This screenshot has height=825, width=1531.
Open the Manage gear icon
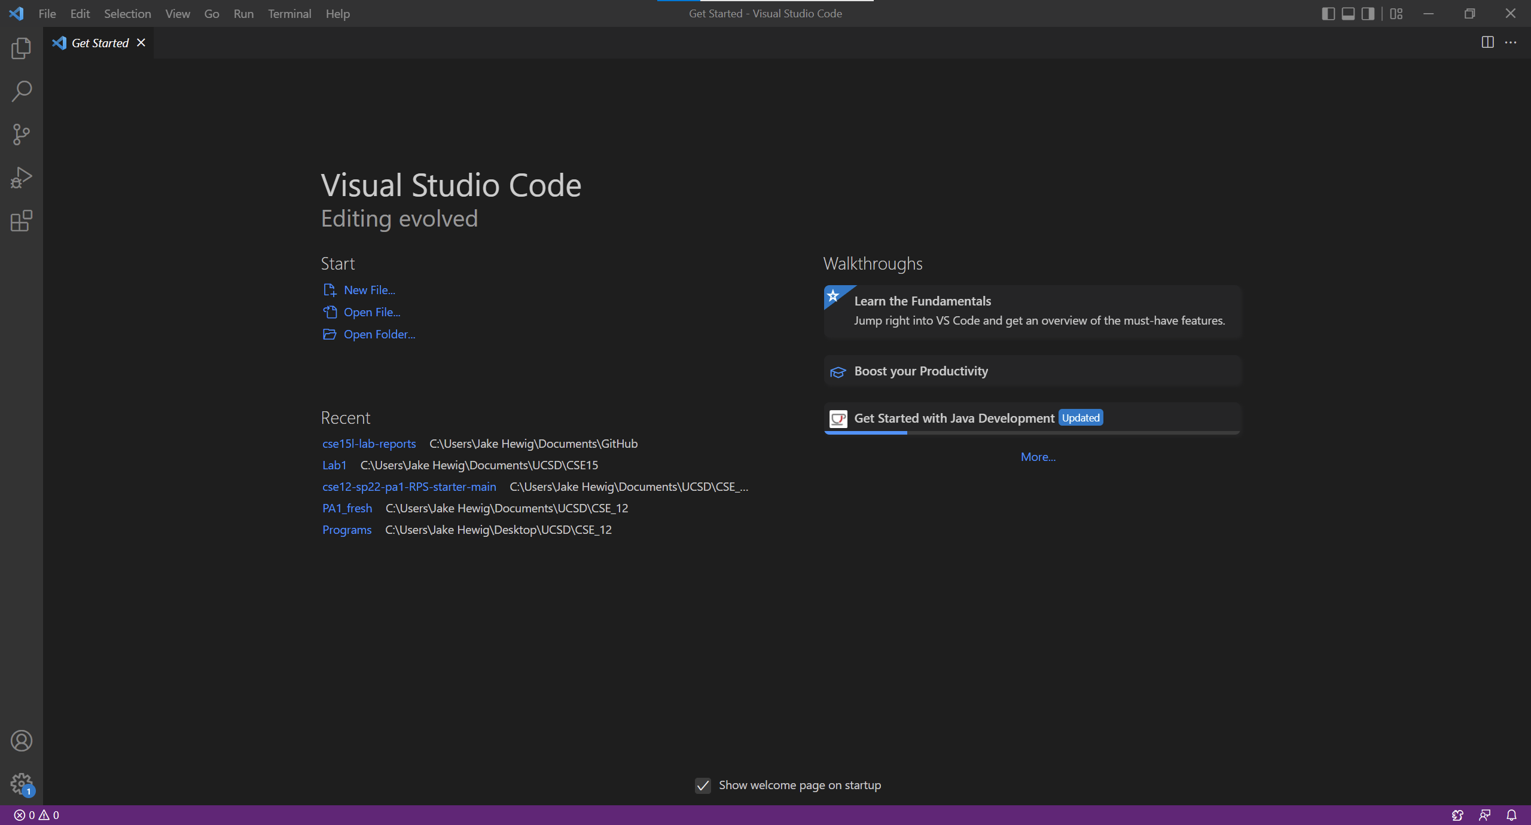tap(21, 784)
